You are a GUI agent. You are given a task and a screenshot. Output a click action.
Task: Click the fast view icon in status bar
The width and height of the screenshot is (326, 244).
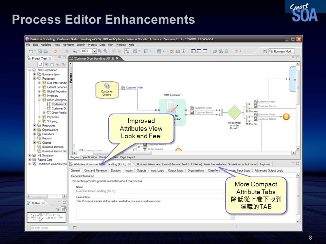click(75, 228)
